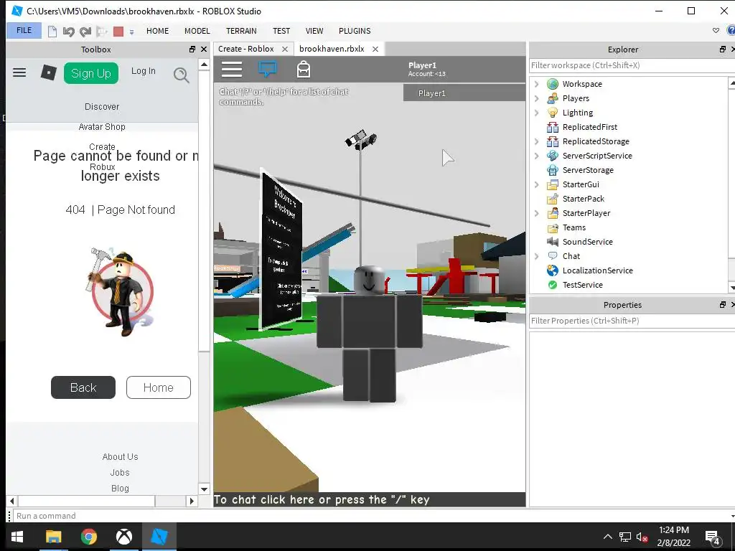Open the About Us footer link

coord(120,457)
